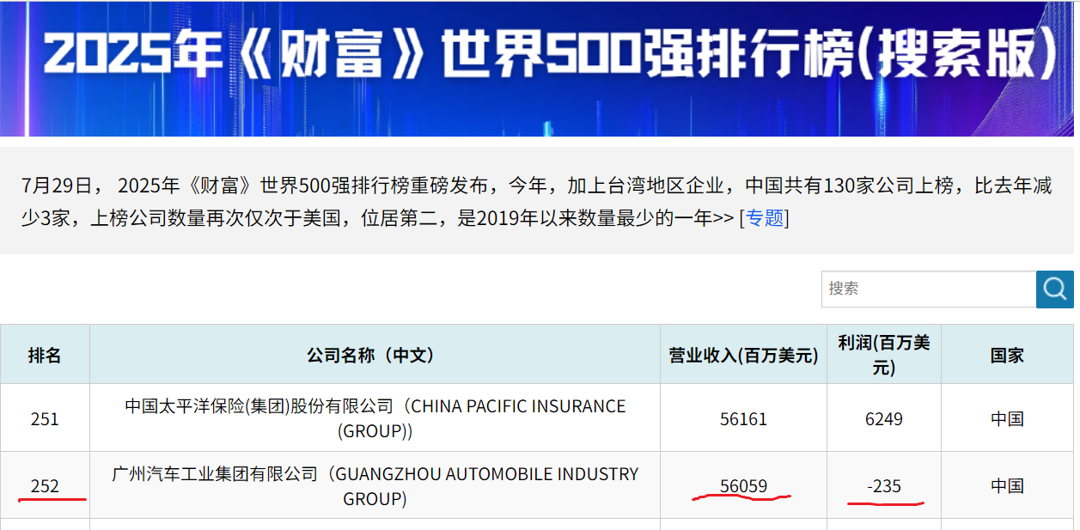Viewport: 1080px width, 530px height.
Task: Select profit value 6249
Action: click(884, 419)
